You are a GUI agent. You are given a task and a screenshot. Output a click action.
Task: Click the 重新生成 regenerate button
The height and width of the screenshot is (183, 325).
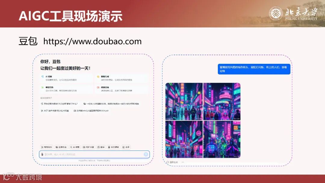[174, 162]
